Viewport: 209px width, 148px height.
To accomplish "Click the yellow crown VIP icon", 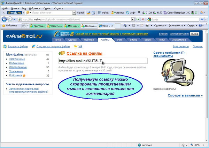I will [x=76, y=46].
